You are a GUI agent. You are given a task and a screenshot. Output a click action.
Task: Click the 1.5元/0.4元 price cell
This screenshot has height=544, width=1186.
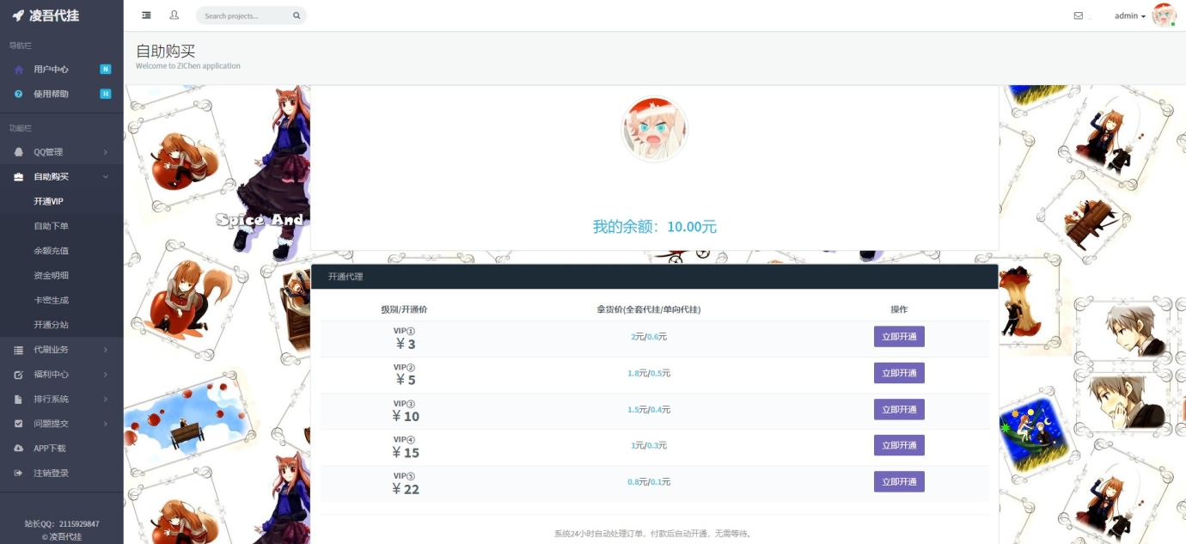(x=649, y=409)
